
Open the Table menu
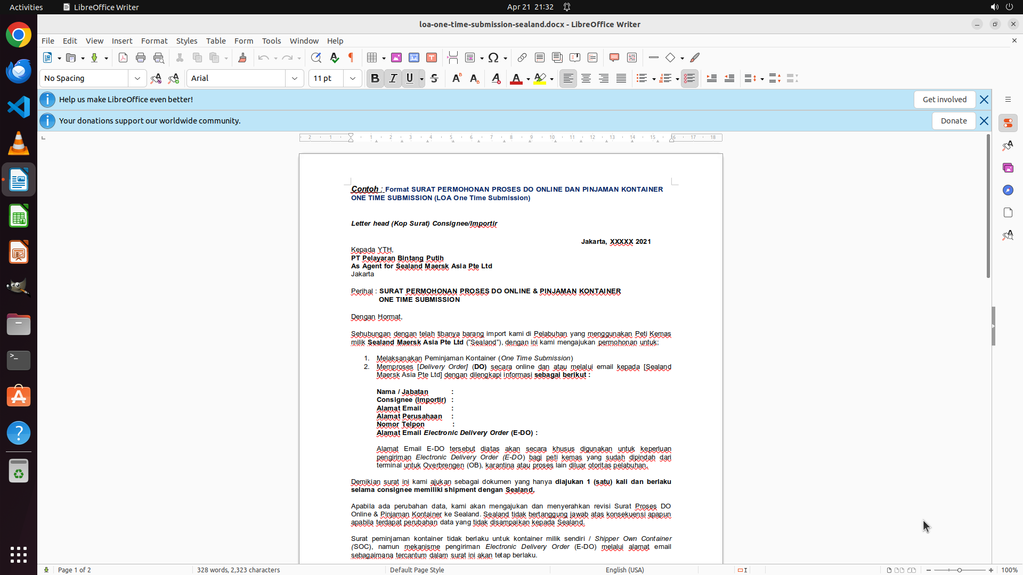pos(215,40)
